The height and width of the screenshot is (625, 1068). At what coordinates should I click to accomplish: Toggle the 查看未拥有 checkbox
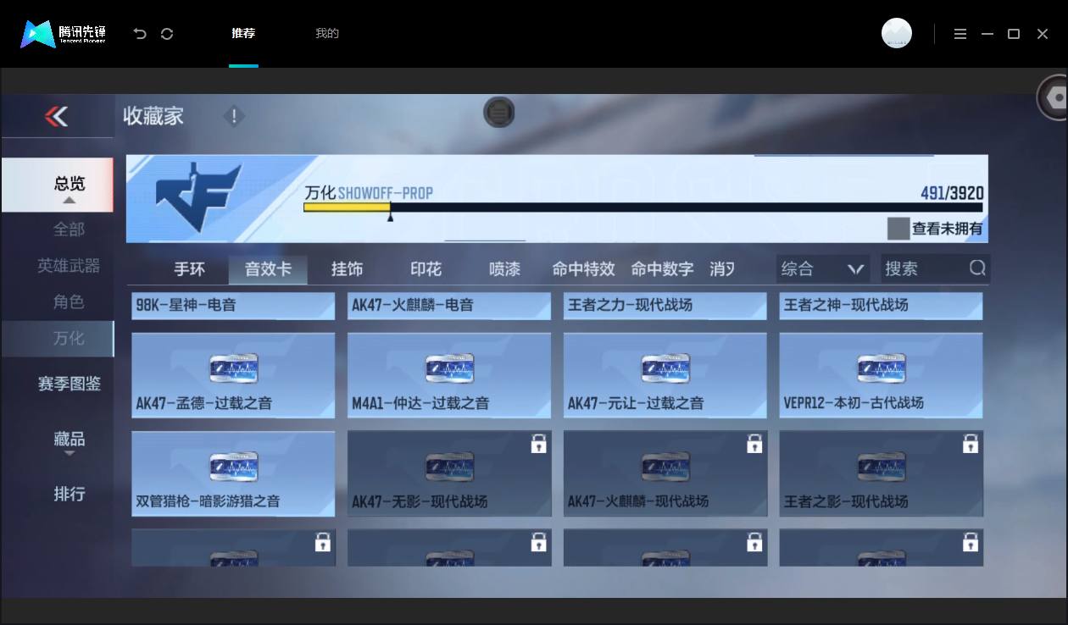[898, 229]
